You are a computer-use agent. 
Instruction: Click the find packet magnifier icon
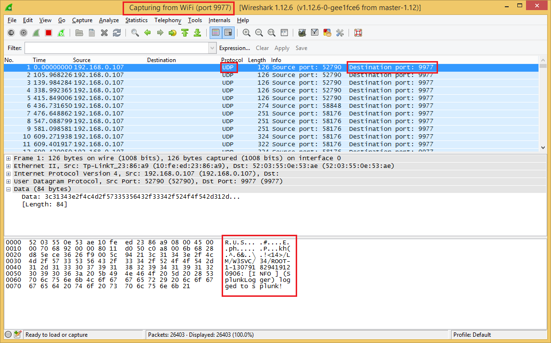point(135,33)
